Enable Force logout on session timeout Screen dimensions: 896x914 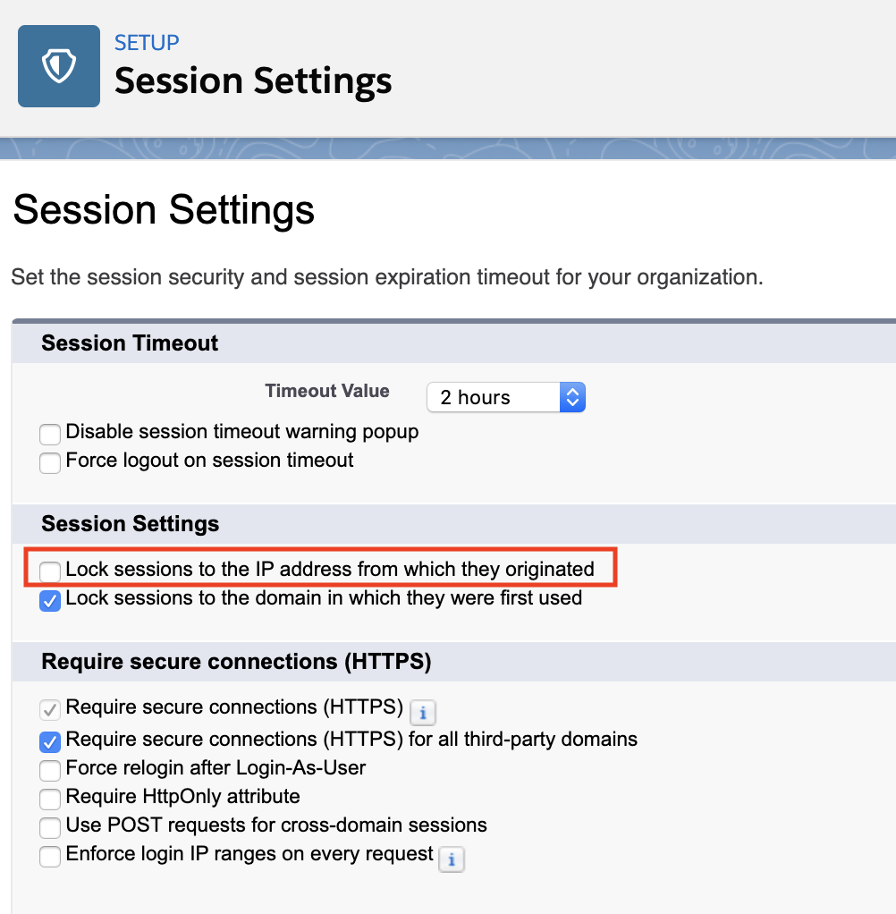49,463
